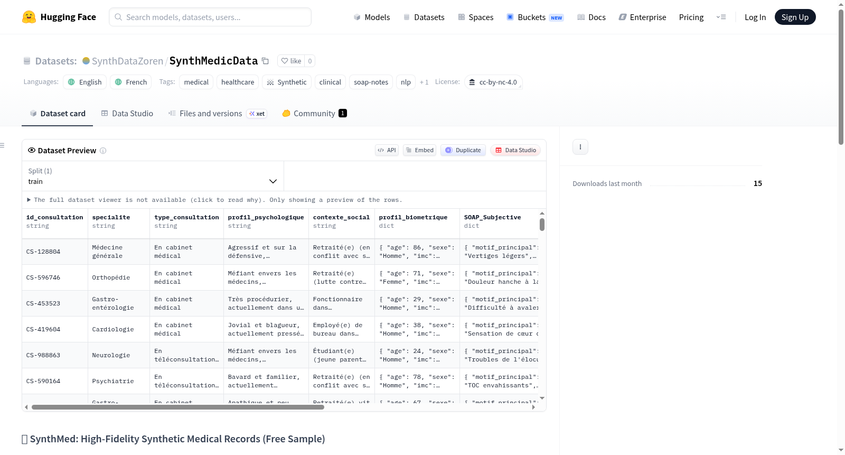The width and height of the screenshot is (845, 455).
Task: Click the xet storage badge
Action: [257, 114]
